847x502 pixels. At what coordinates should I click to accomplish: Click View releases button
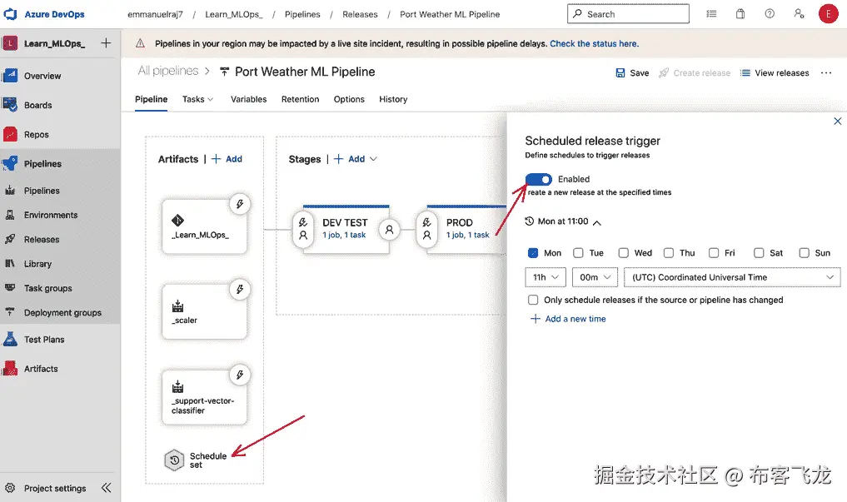tap(775, 73)
